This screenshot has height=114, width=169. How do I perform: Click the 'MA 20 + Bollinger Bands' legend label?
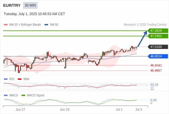coord(25,25)
